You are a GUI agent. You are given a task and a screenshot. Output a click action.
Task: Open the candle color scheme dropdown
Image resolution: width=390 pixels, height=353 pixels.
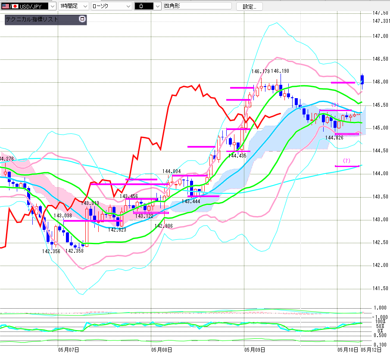coord(148,6)
